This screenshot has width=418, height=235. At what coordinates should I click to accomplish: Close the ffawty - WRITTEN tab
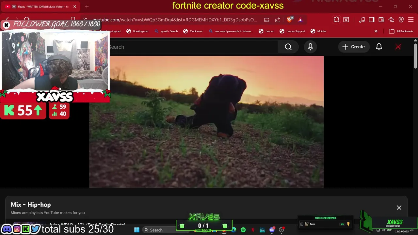[75, 7]
